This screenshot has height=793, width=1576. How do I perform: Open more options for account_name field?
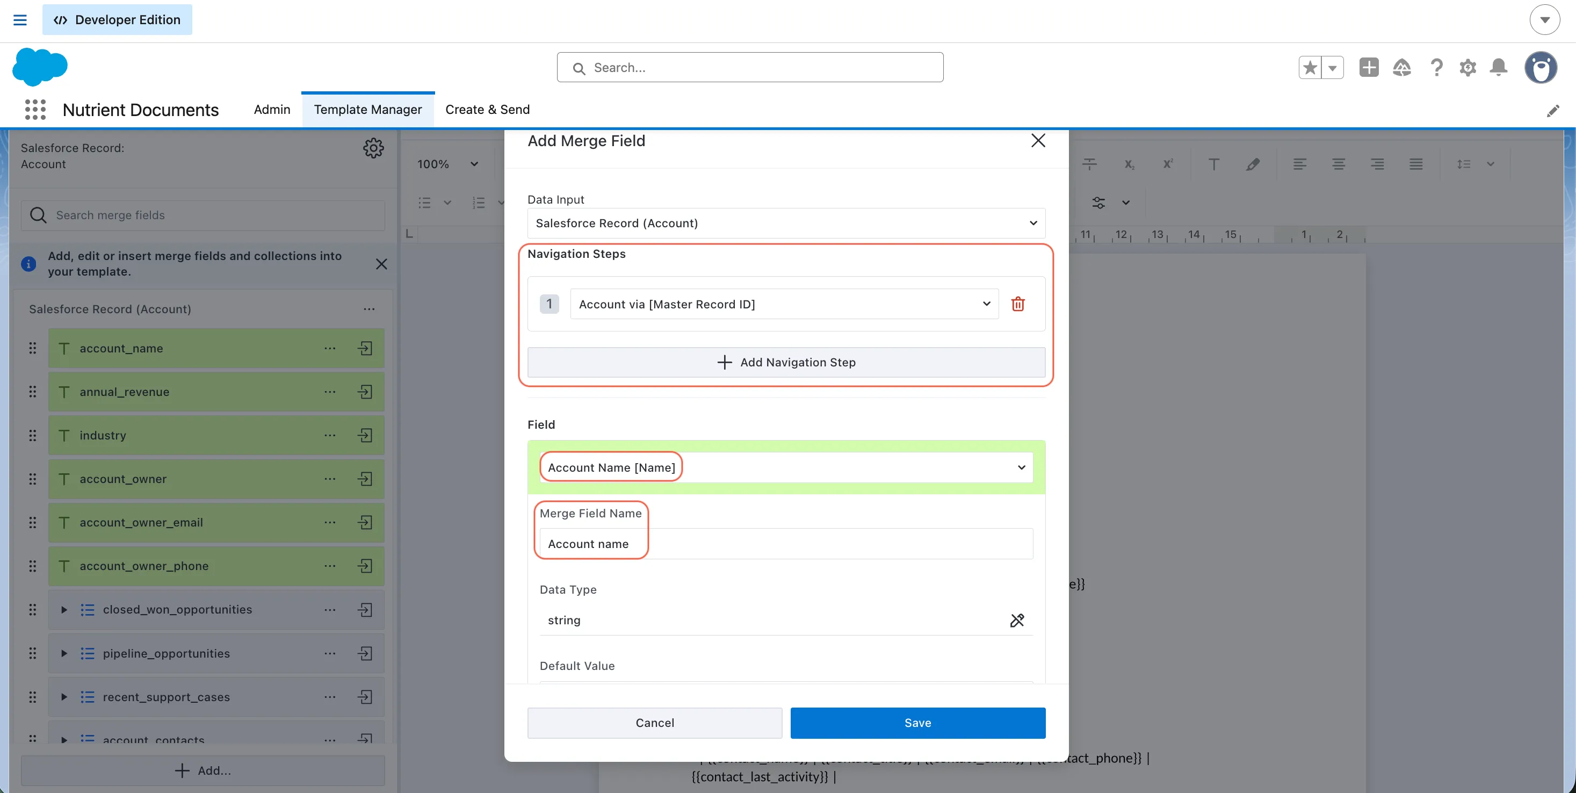[x=330, y=348]
